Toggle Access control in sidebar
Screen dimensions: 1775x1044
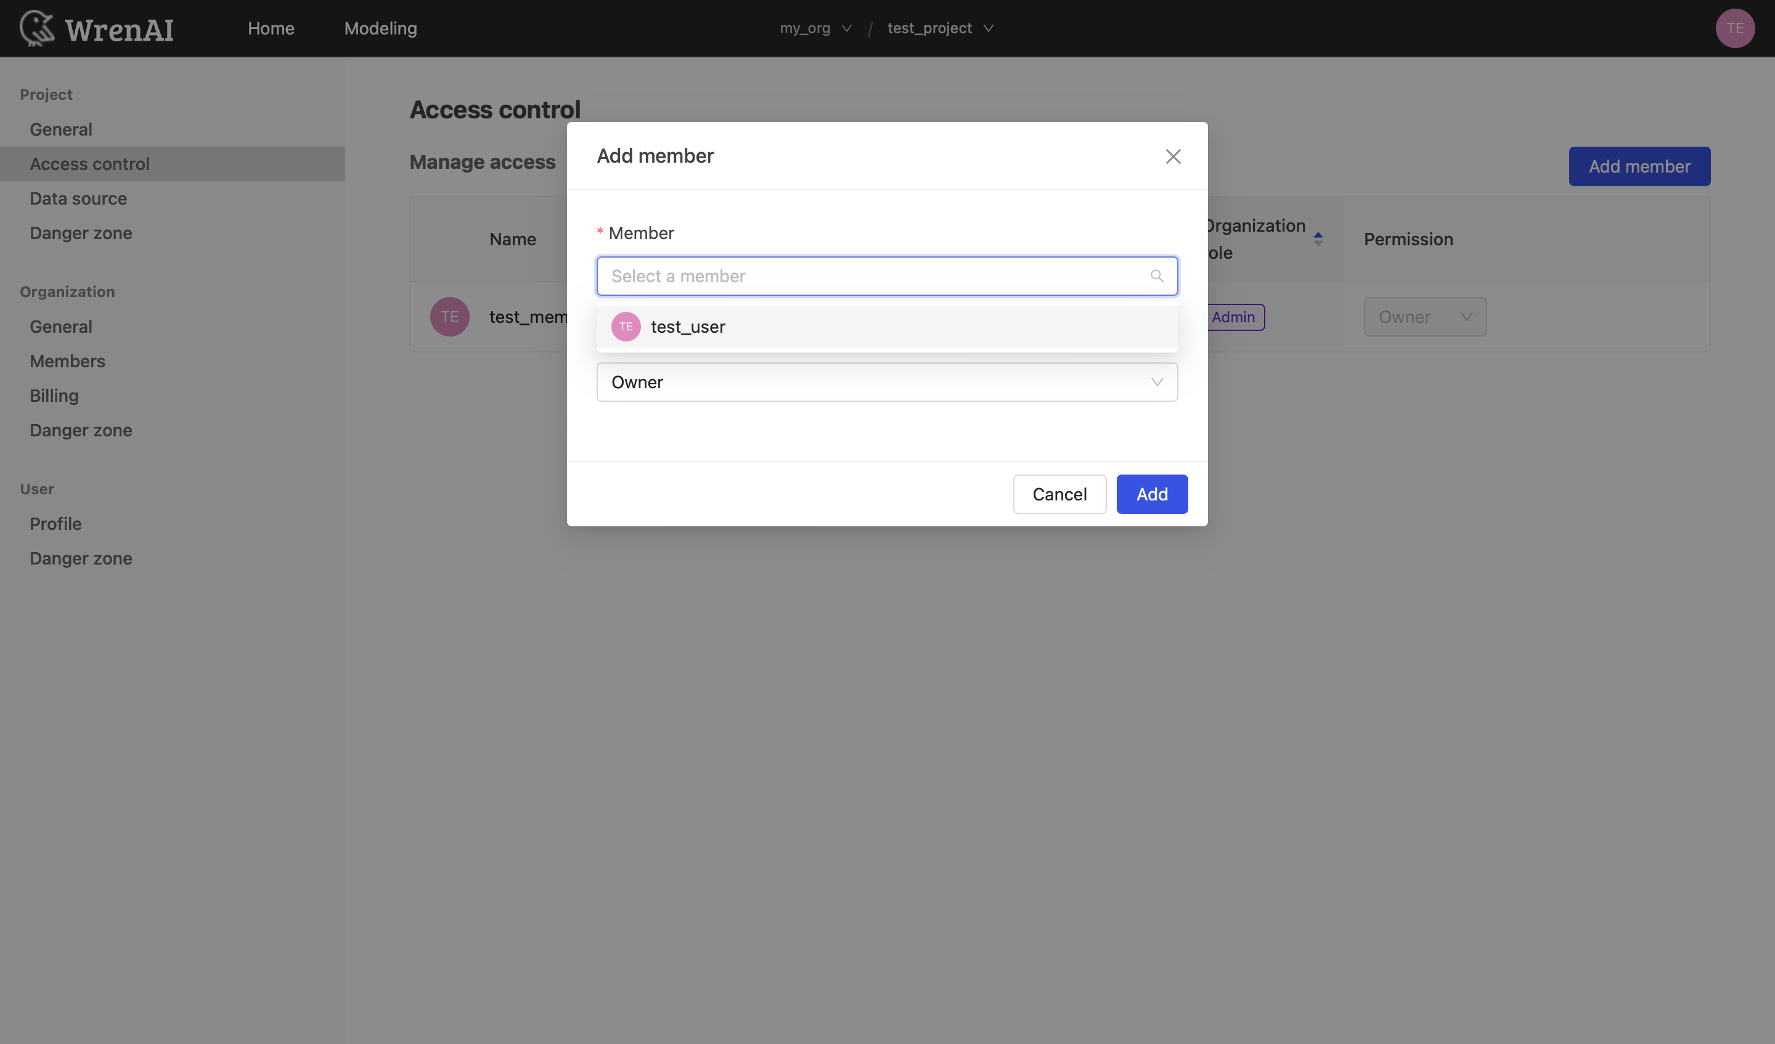tap(89, 163)
